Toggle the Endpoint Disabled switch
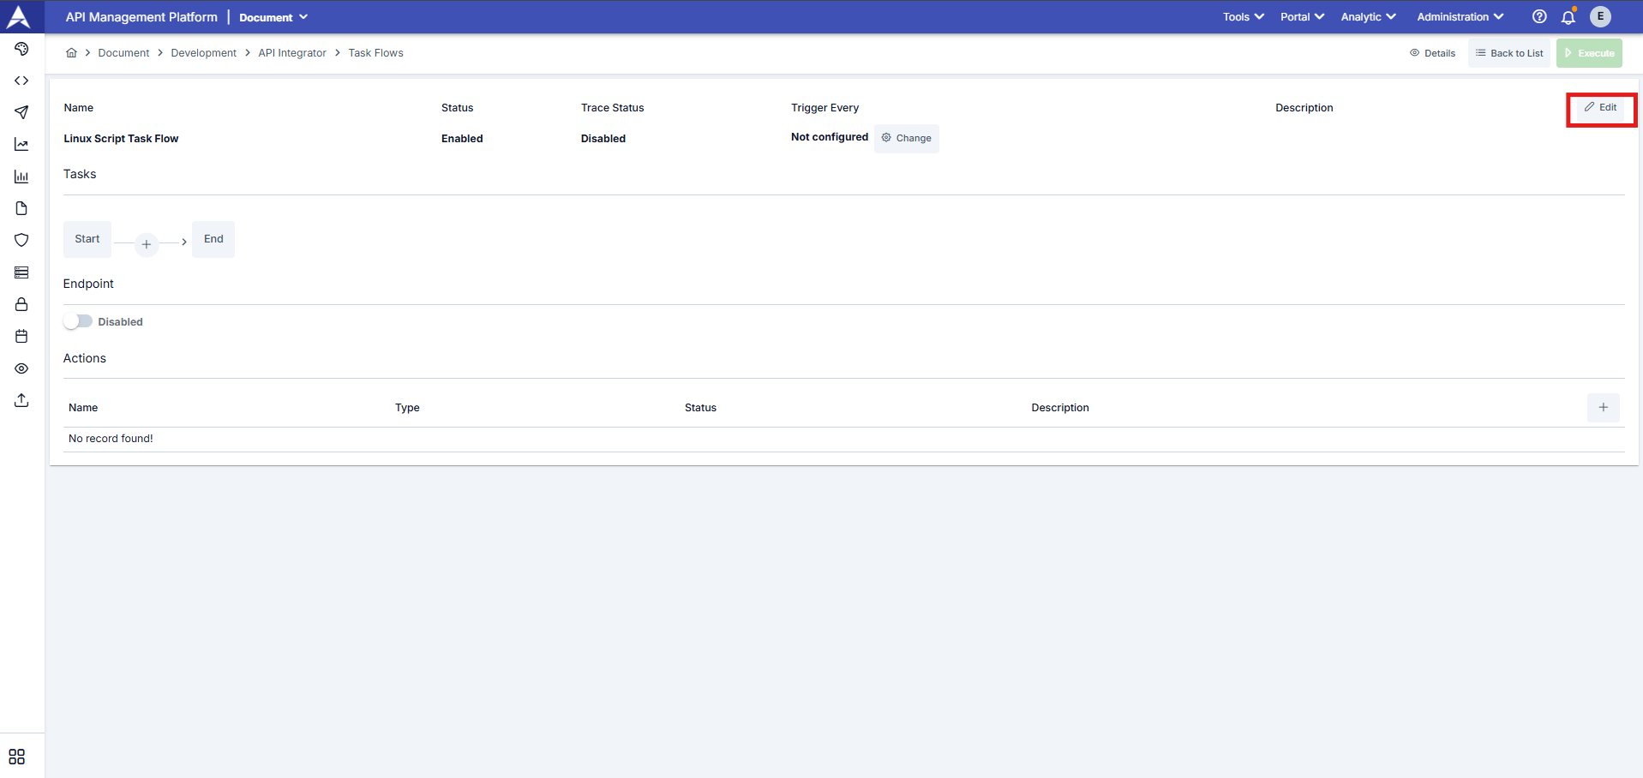The image size is (1643, 778). coord(78,321)
